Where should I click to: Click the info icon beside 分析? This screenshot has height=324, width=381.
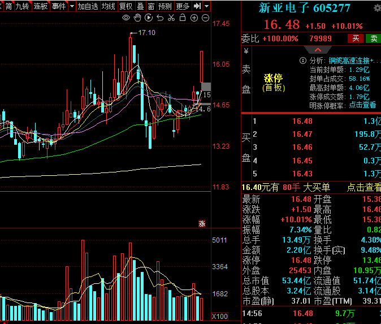pyautogui.click(x=303, y=61)
